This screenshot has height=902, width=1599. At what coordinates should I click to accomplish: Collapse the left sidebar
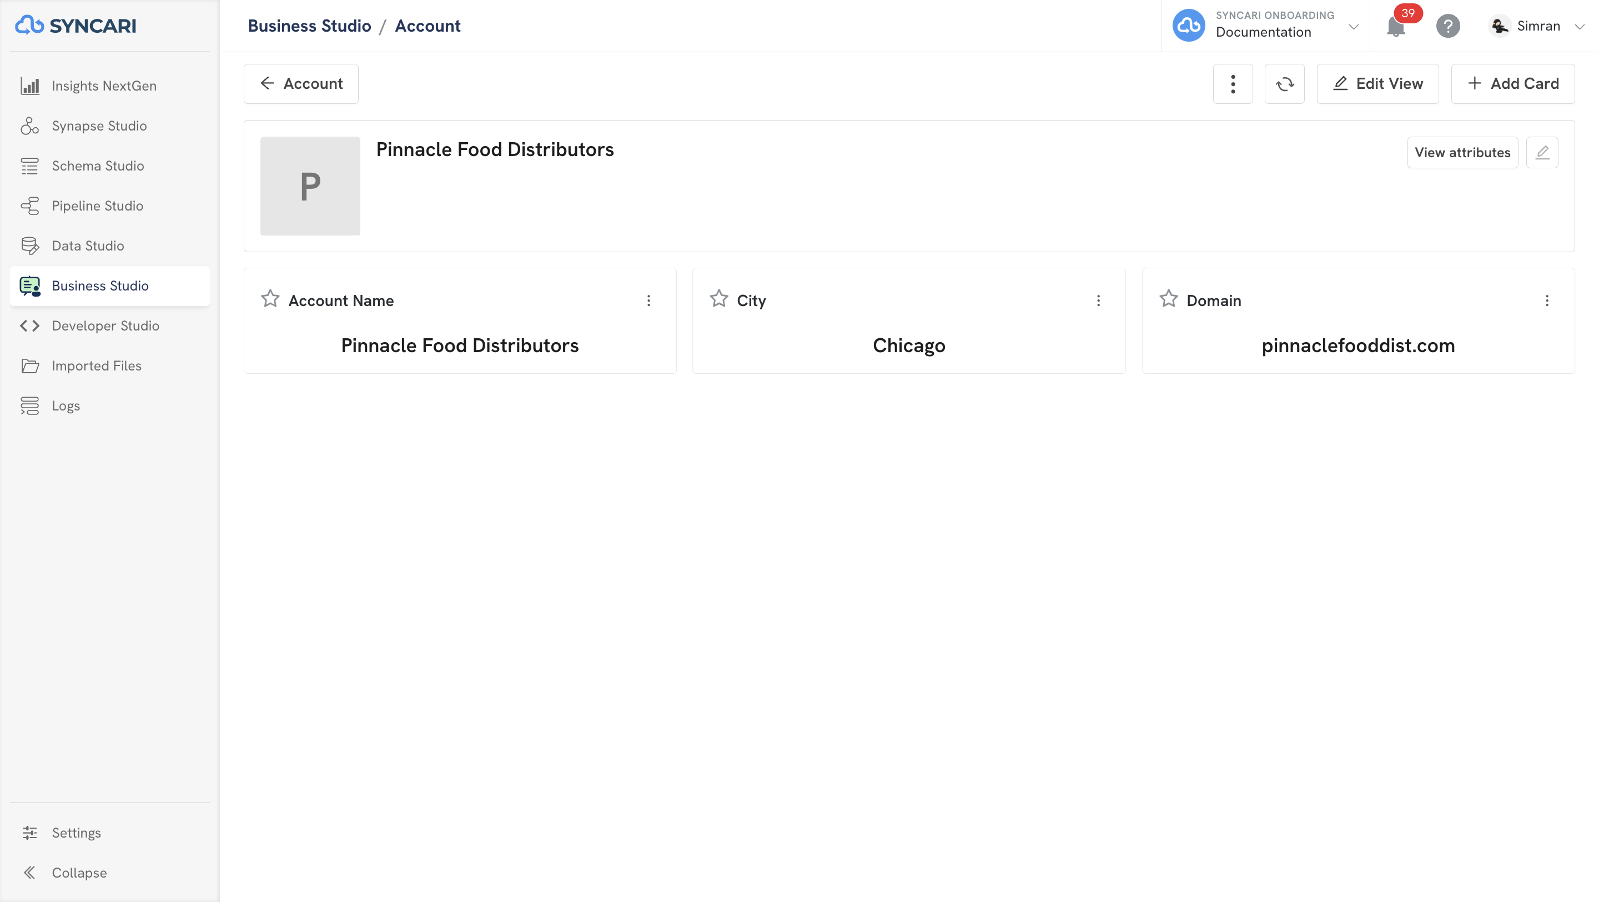point(109,873)
